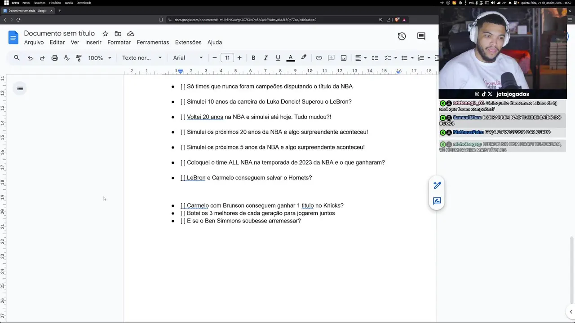Insert a link
Screen dimensions: 575x323
319,58
